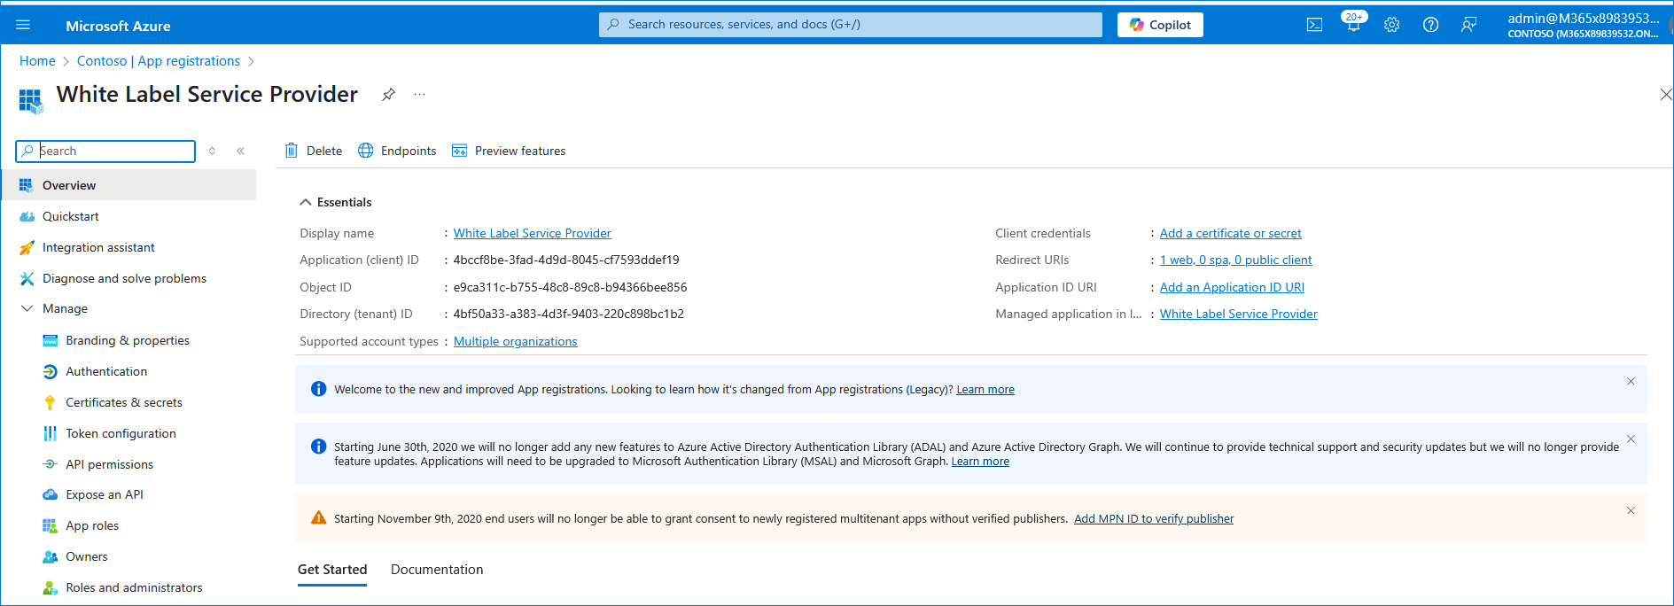Dismiss the verified publishers warning banner

point(1630,510)
